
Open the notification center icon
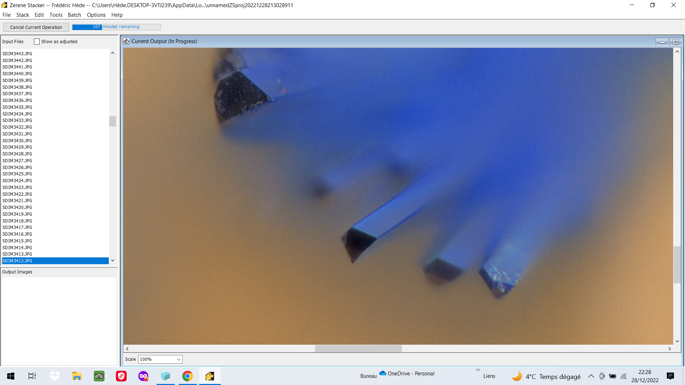pos(670,376)
